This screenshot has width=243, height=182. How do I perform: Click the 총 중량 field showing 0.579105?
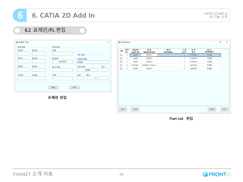point(63,62)
